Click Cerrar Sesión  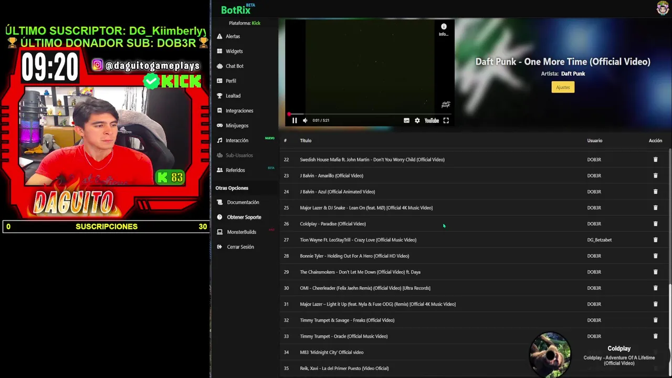(x=240, y=247)
